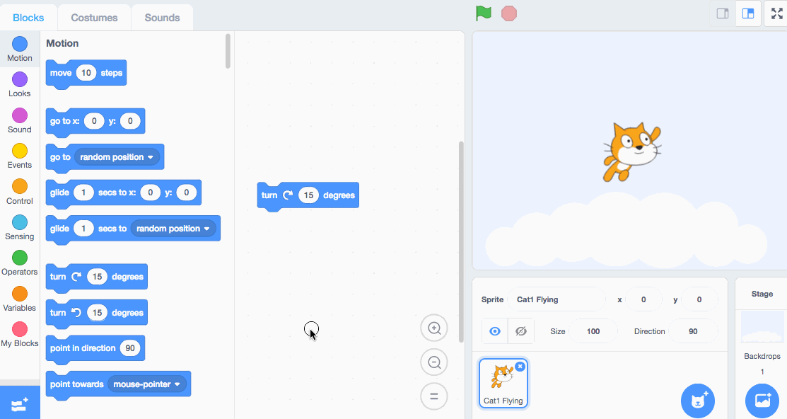Zoom out of the code workspace
This screenshot has height=419, width=787.
click(x=434, y=362)
